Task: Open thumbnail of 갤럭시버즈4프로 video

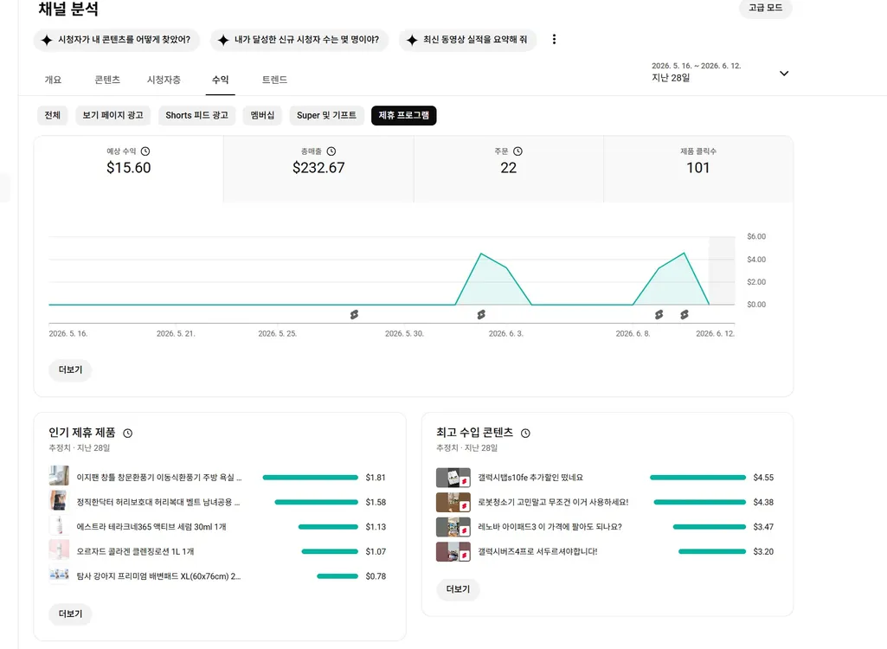Action: pos(453,552)
